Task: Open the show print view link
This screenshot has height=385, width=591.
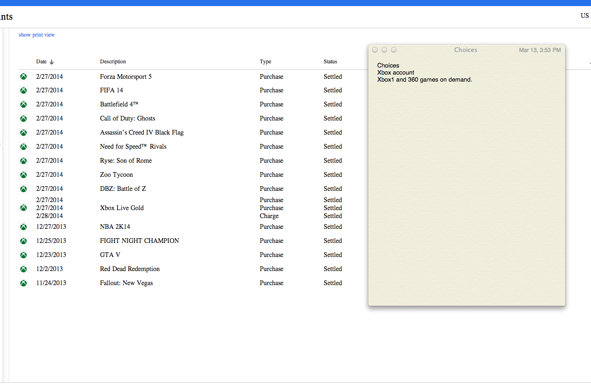Action: pos(37,35)
